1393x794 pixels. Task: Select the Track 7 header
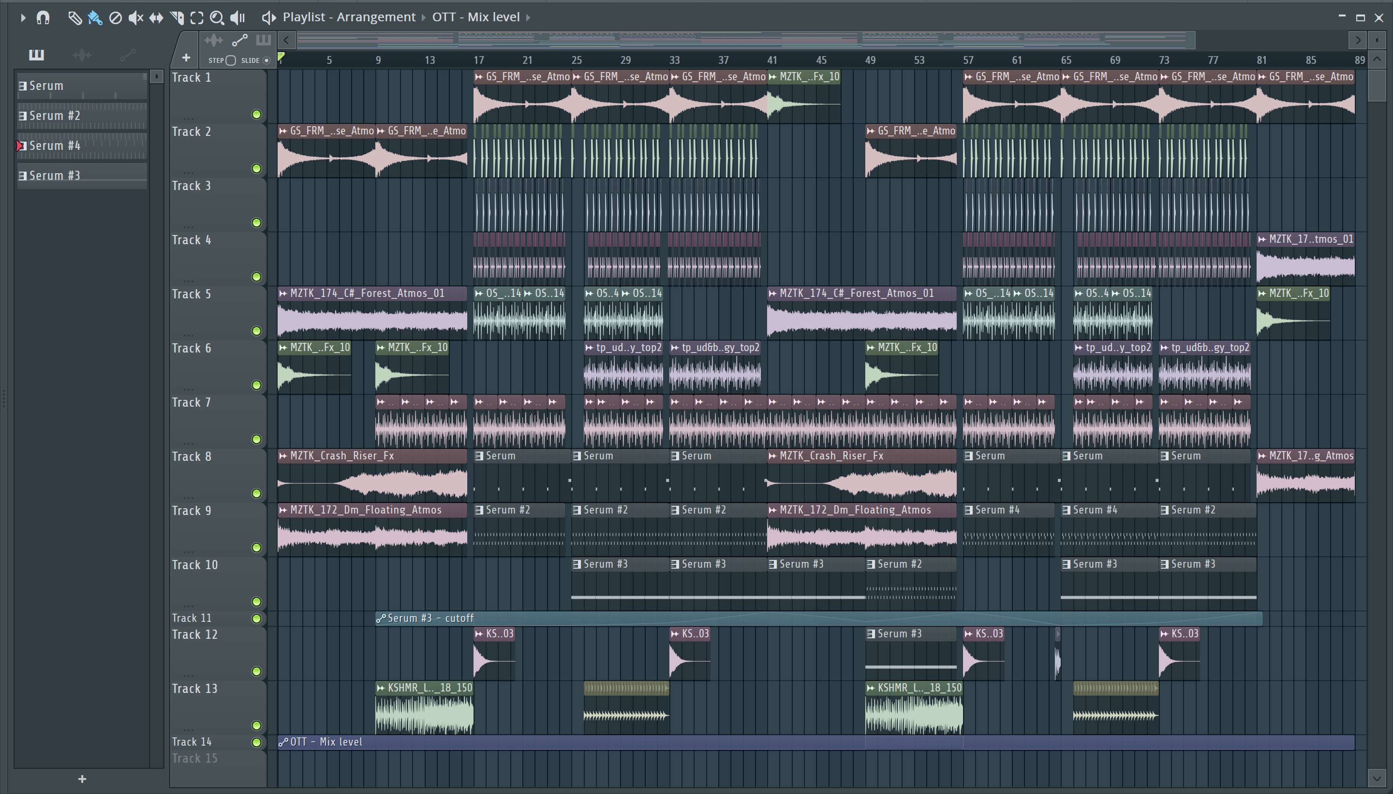click(218, 421)
